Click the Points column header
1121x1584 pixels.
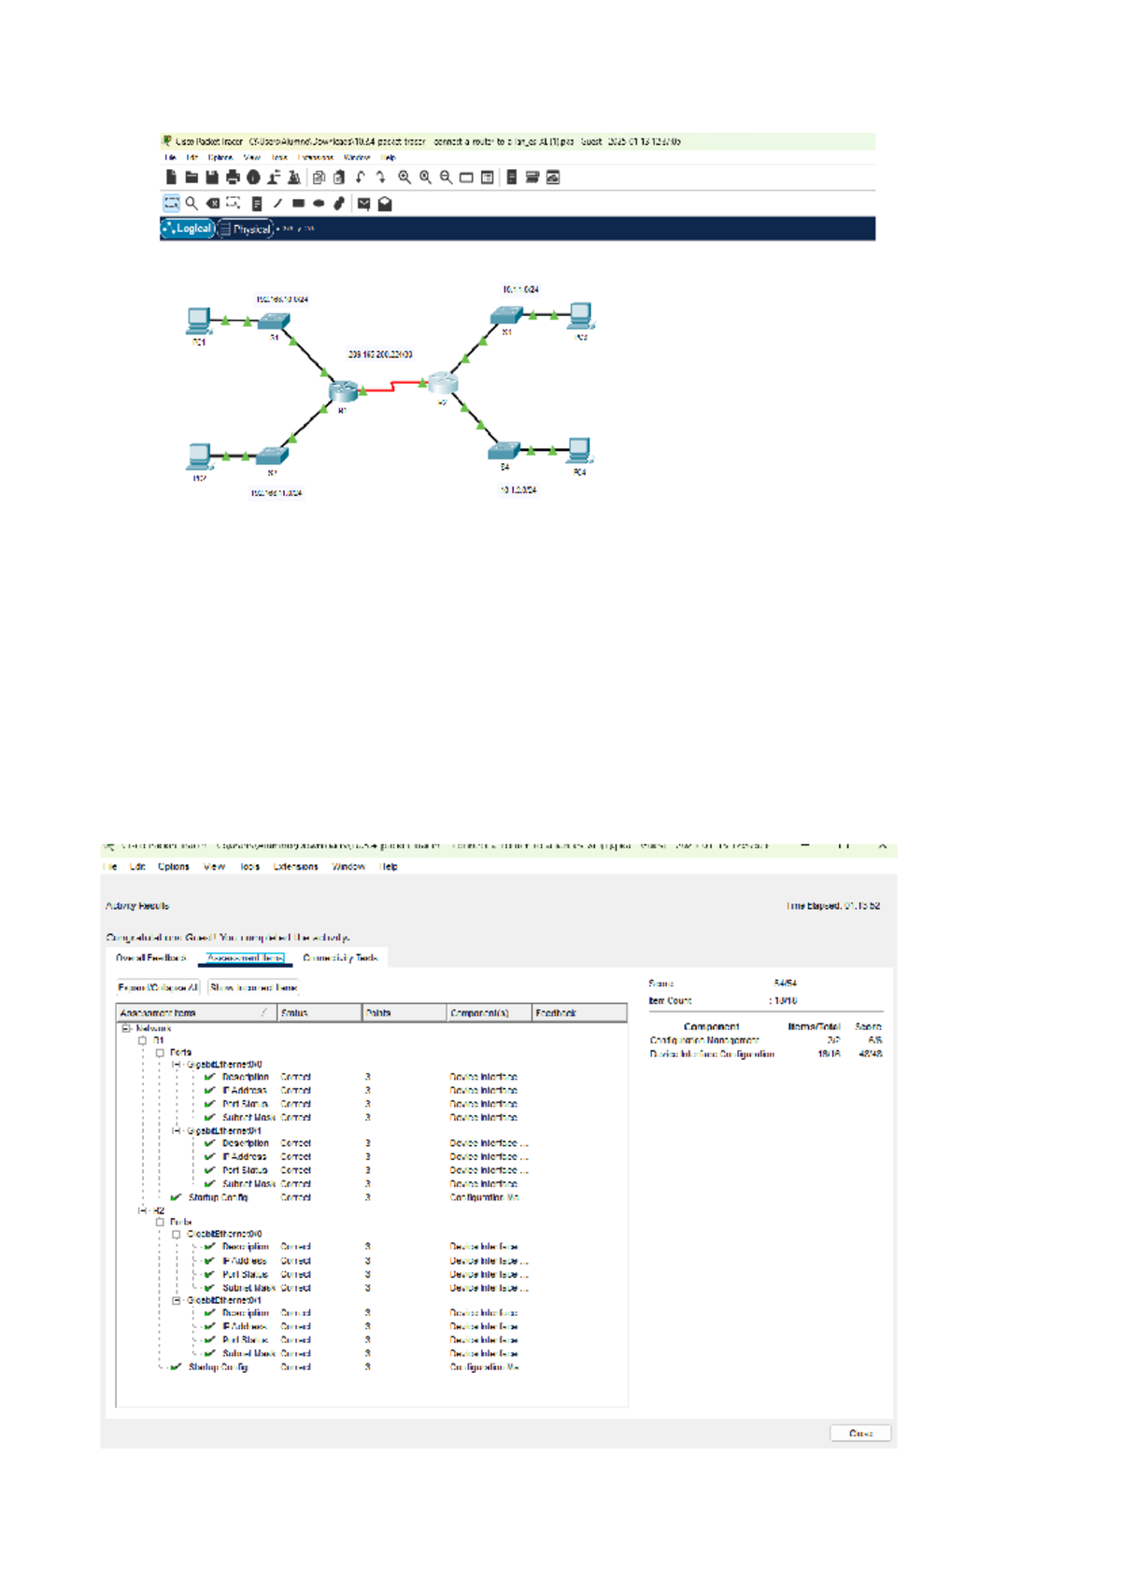click(404, 1013)
